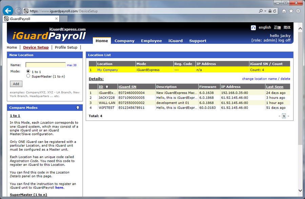Open browser tools gear icon

298,11
